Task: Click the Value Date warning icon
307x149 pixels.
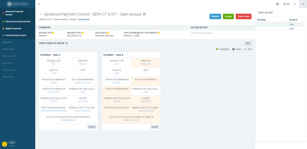Action: [108, 32]
